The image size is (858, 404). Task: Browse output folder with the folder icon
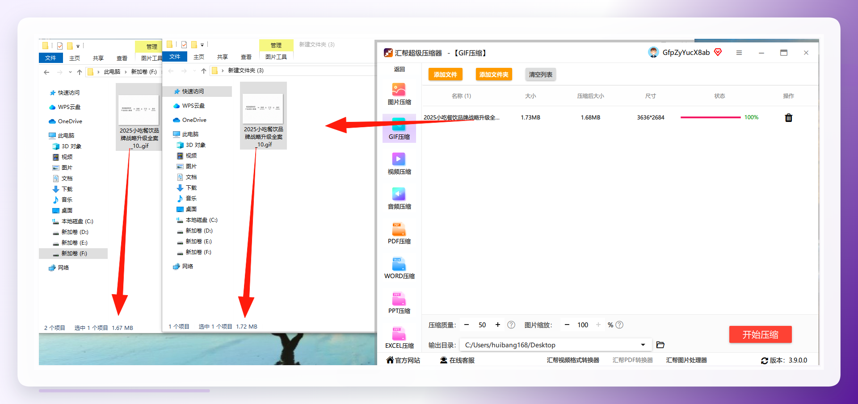660,345
